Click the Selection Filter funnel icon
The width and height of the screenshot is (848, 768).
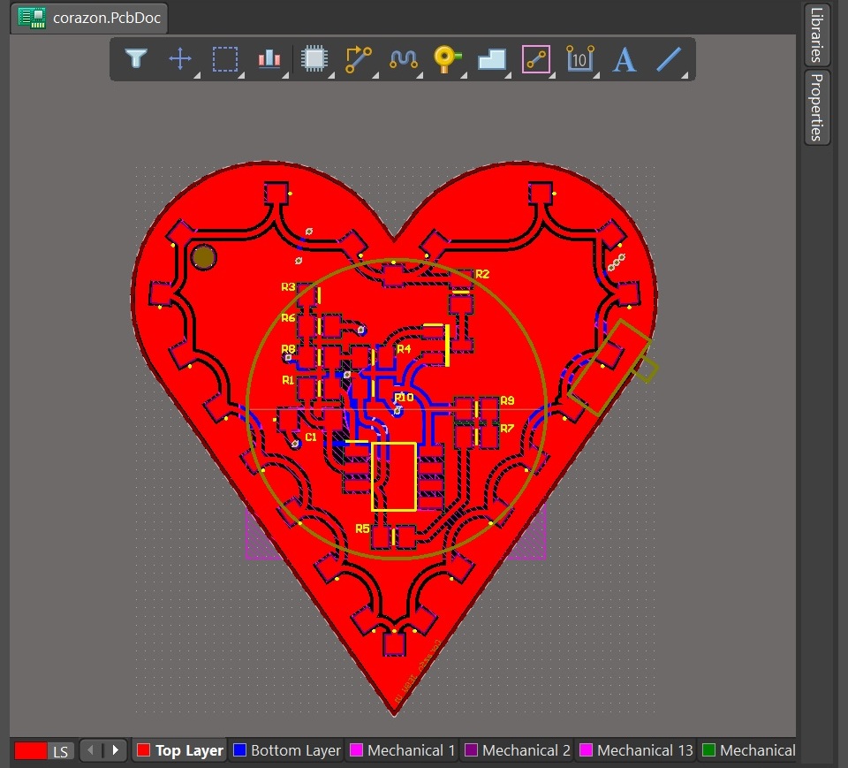pos(135,59)
